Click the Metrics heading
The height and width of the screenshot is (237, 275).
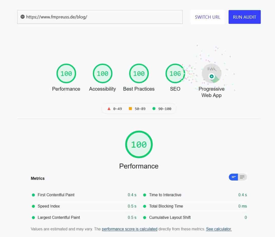[x=38, y=179]
